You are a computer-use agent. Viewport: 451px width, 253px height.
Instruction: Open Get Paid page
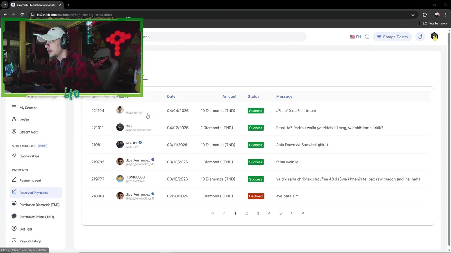(x=26, y=229)
